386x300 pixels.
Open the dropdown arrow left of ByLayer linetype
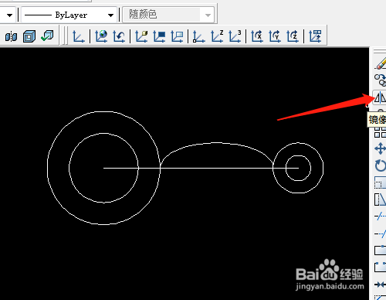(x=9, y=15)
